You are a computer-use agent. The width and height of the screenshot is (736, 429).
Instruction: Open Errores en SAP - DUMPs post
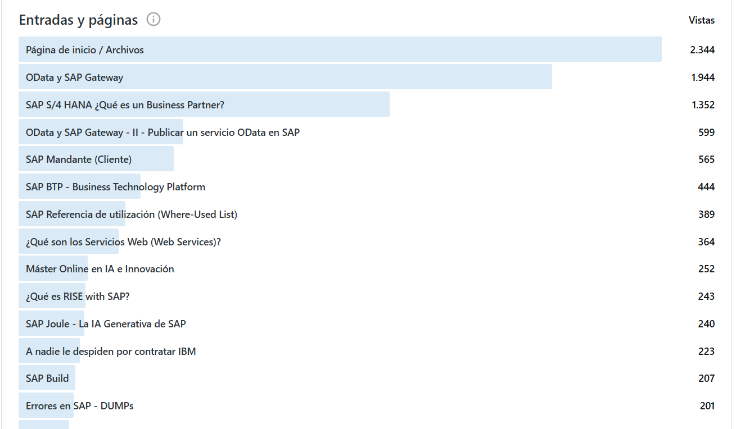(79, 406)
